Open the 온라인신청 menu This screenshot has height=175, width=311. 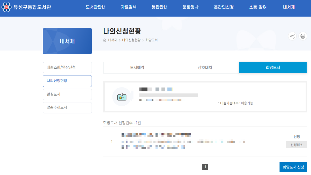tap(224, 7)
